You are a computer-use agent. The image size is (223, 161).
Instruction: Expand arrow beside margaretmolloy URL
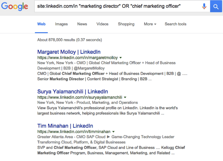pos(121,58)
